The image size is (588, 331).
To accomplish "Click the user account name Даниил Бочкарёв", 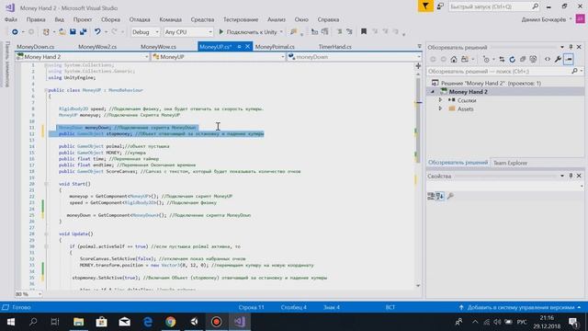I will [543, 19].
